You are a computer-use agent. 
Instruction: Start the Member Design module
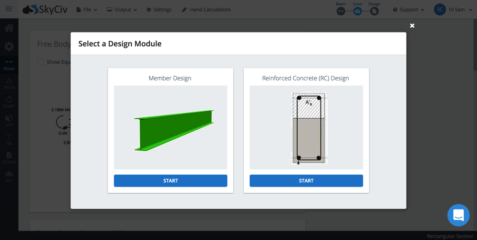click(x=170, y=181)
